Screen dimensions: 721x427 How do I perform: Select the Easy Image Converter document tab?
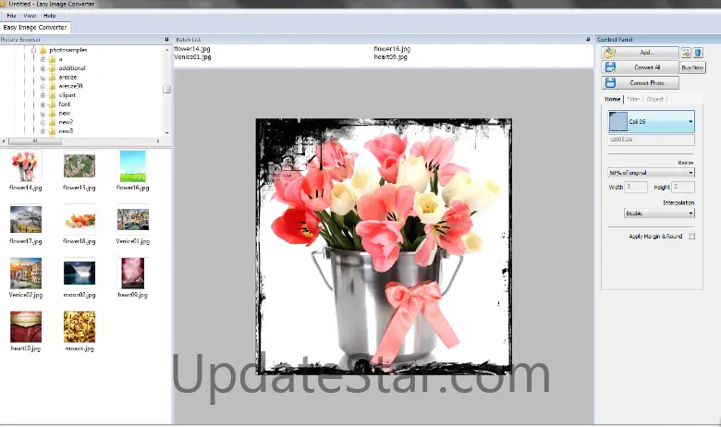35,27
